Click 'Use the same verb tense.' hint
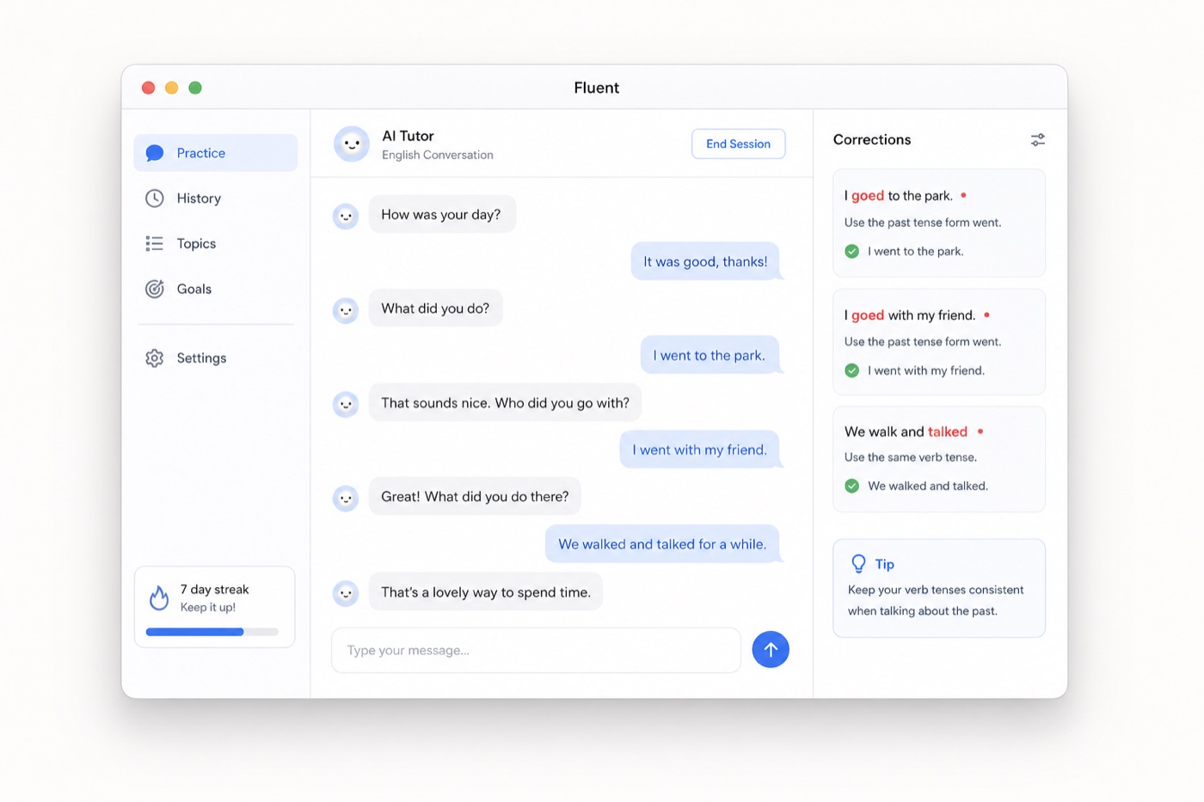The height and width of the screenshot is (802, 1204). click(x=911, y=457)
